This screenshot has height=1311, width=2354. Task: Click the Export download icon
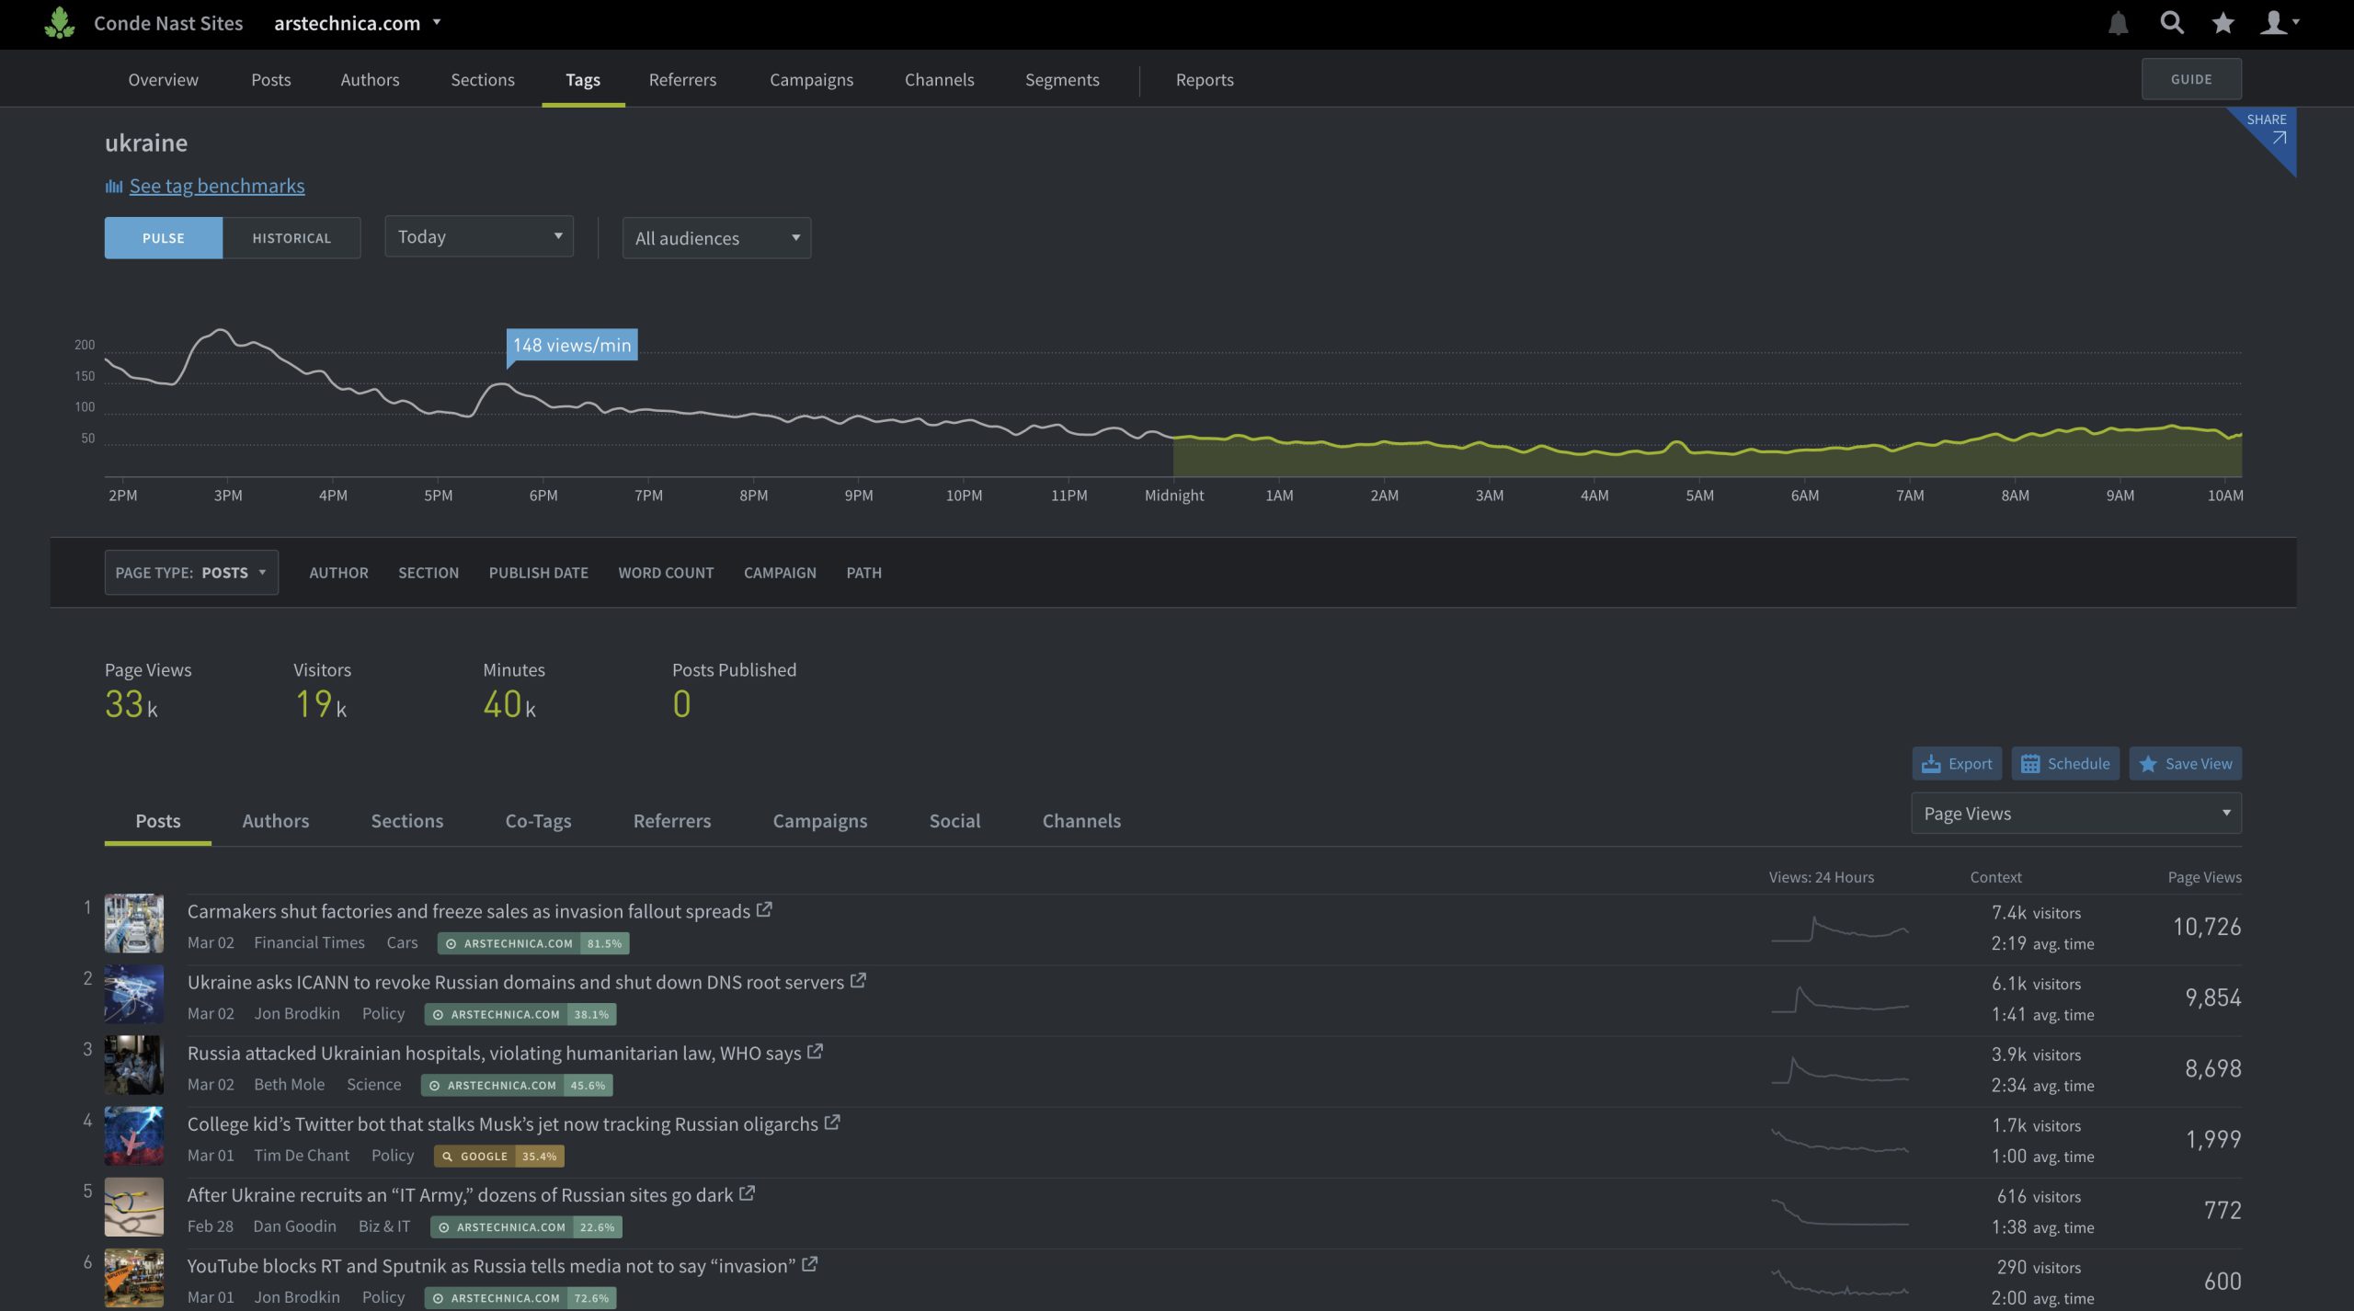pyautogui.click(x=1932, y=763)
